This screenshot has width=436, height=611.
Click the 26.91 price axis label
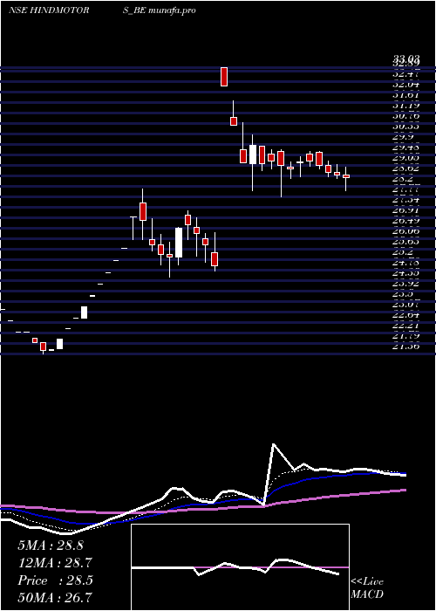[x=406, y=210]
